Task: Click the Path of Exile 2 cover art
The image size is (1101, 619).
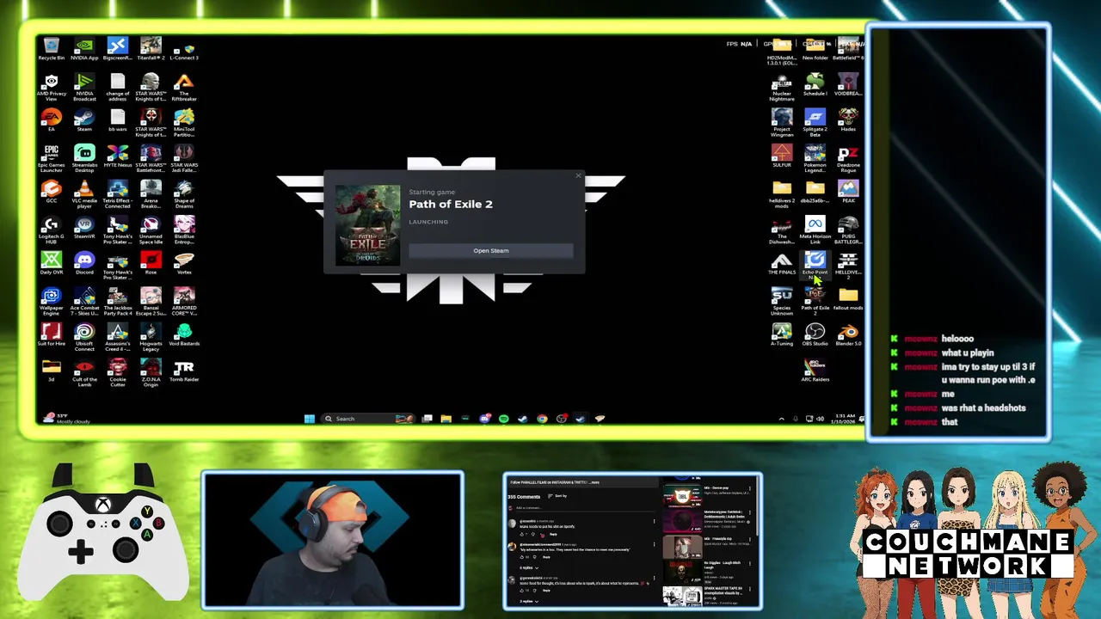Action: tap(367, 225)
